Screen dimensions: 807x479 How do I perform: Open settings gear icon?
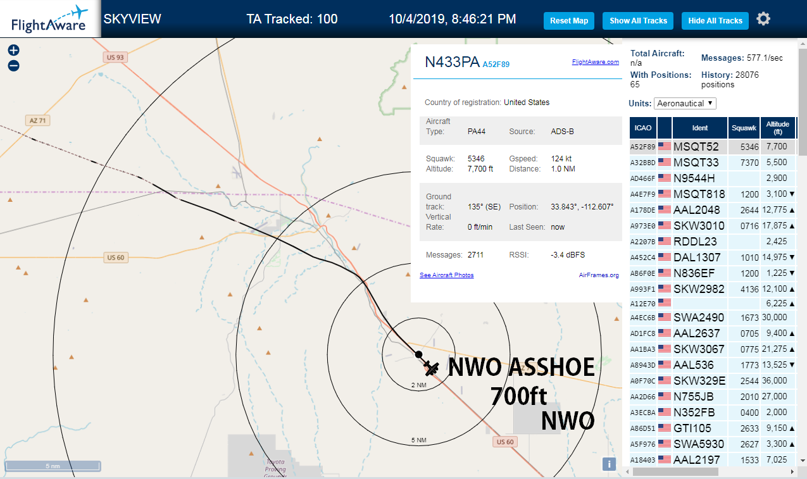pyautogui.click(x=763, y=19)
